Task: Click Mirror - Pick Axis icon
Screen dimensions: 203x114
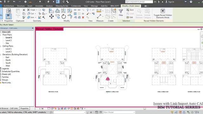Action: pyautogui.click(x=63, y=11)
